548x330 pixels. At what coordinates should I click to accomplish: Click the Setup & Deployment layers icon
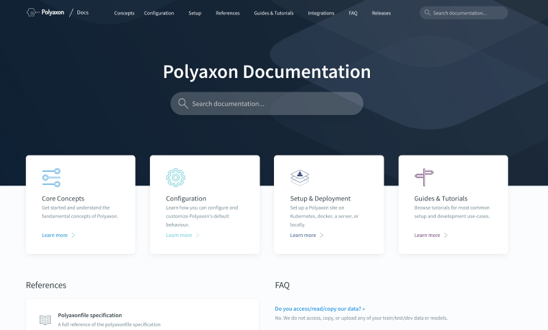coord(299,177)
